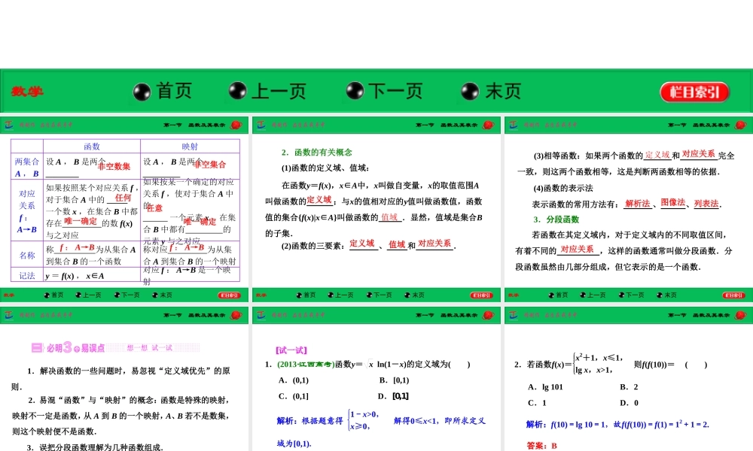Click the black ball icon beside large 末页

(470, 91)
